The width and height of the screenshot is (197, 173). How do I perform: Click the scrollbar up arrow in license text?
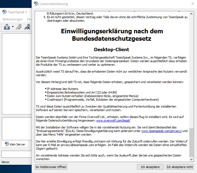point(191,13)
